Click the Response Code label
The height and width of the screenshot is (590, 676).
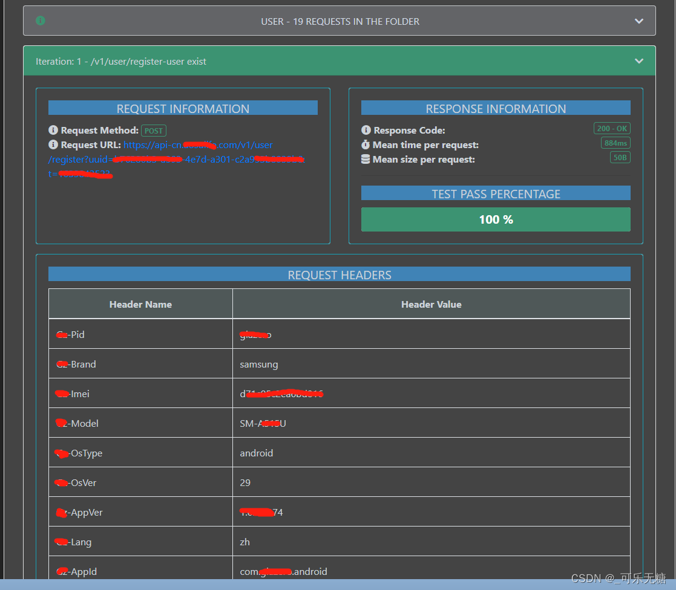(x=409, y=130)
